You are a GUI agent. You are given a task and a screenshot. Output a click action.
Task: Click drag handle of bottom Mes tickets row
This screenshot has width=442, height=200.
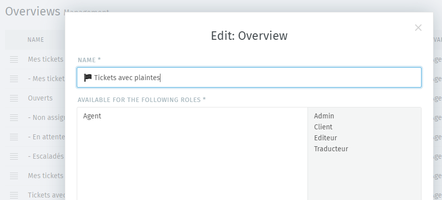14,176
